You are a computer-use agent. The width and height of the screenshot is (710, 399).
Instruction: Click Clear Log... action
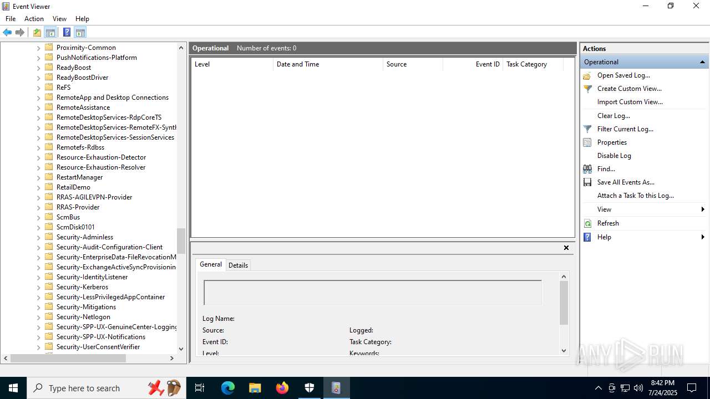coord(613,116)
